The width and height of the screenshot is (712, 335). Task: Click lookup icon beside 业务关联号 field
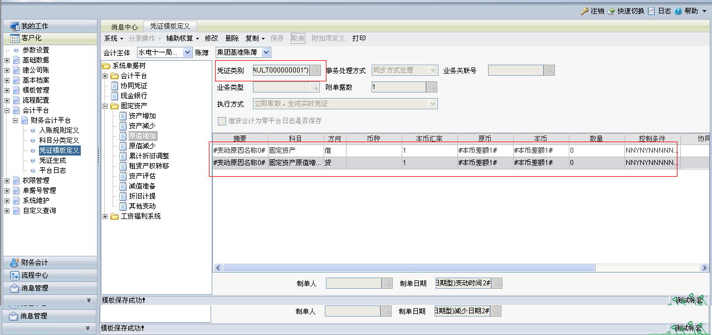549,70
